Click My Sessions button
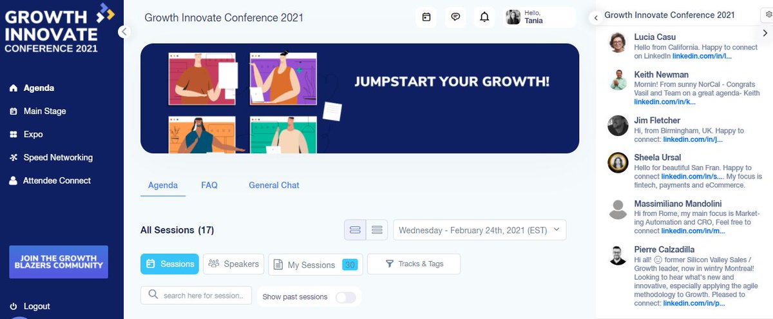The height and width of the screenshot is (319, 773). 316,264
